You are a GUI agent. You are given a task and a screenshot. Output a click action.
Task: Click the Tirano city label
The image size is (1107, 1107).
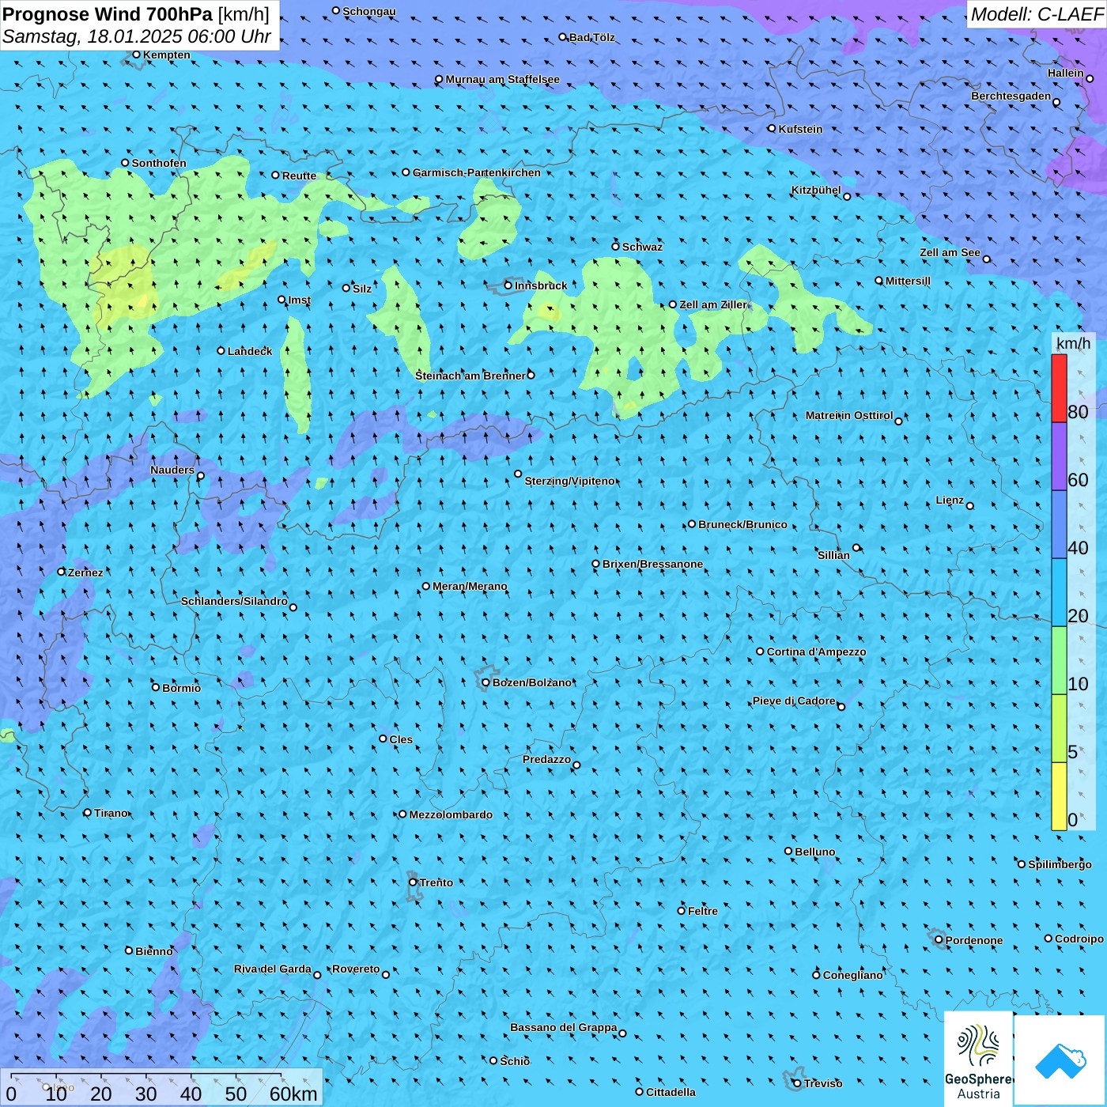point(111,813)
